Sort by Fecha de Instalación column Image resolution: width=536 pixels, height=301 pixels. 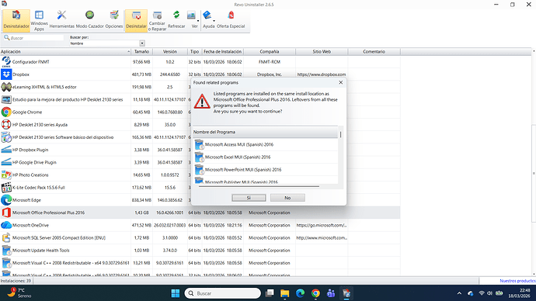[x=222, y=51]
